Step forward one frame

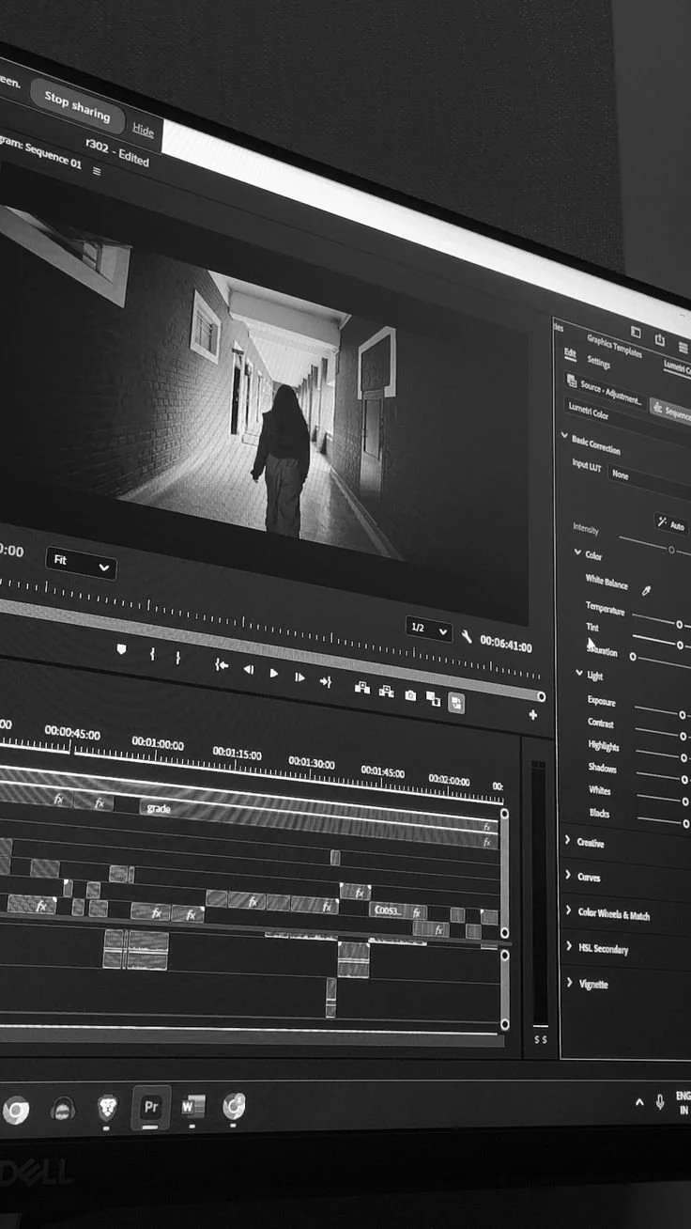coord(299,677)
